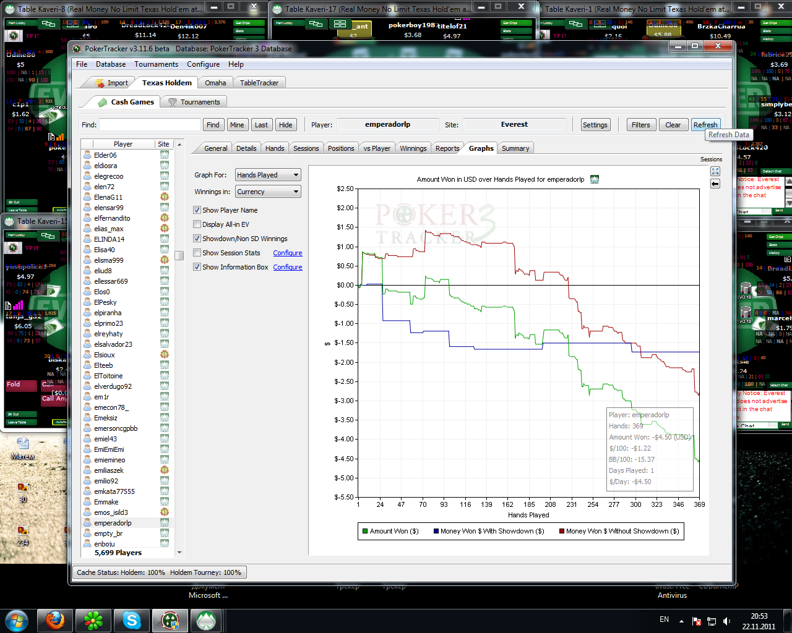Switch to the Tournaments sub-tab
The image size is (792, 633).
pos(194,102)
